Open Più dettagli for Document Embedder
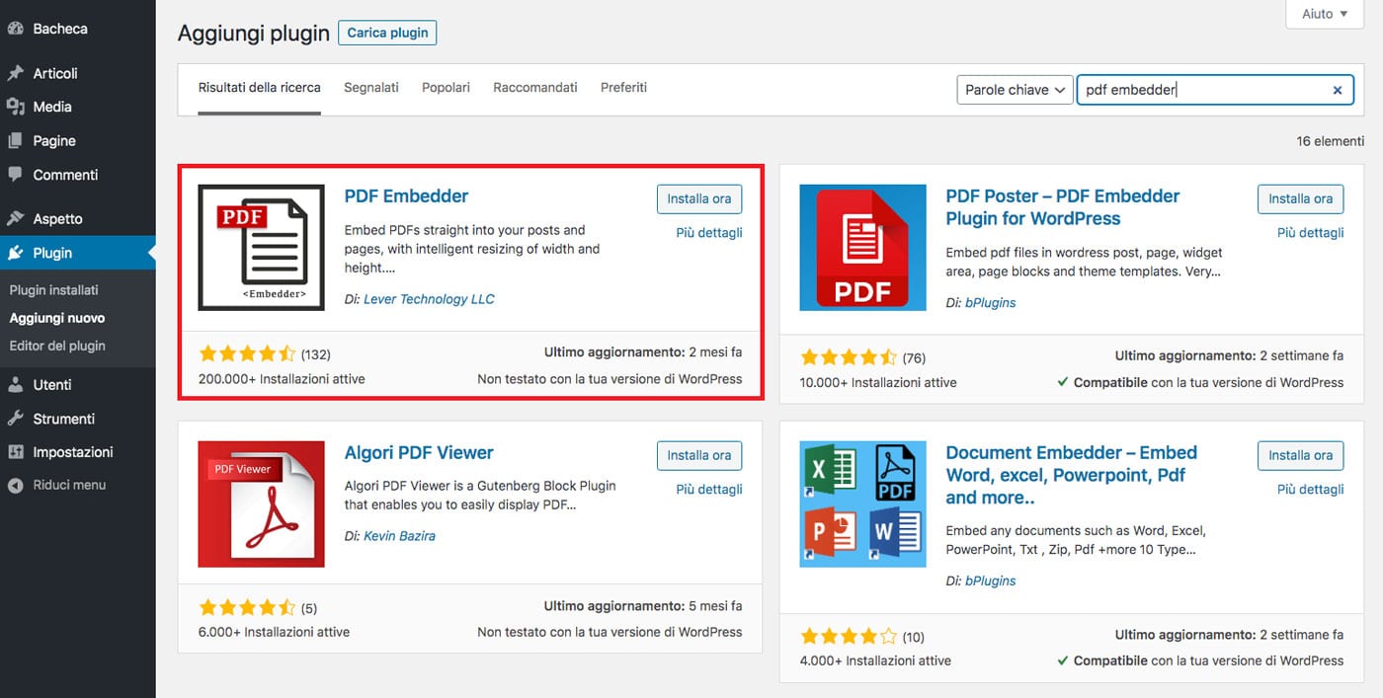 pyautogui.click(x=1311, y=490)
